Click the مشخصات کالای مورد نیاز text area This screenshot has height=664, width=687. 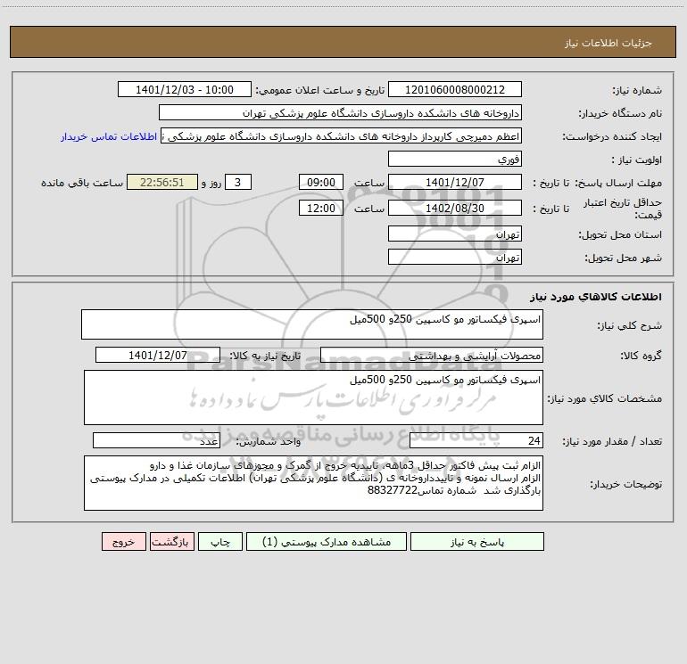tap(313, 398)
